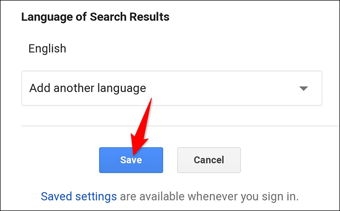This screenshot has width=340, height=211.
Task: Follow the blue 'Saved settings' hyperlink
Action: pos(78,196)
